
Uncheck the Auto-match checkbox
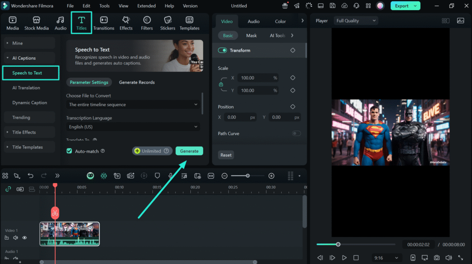(70, 151)
